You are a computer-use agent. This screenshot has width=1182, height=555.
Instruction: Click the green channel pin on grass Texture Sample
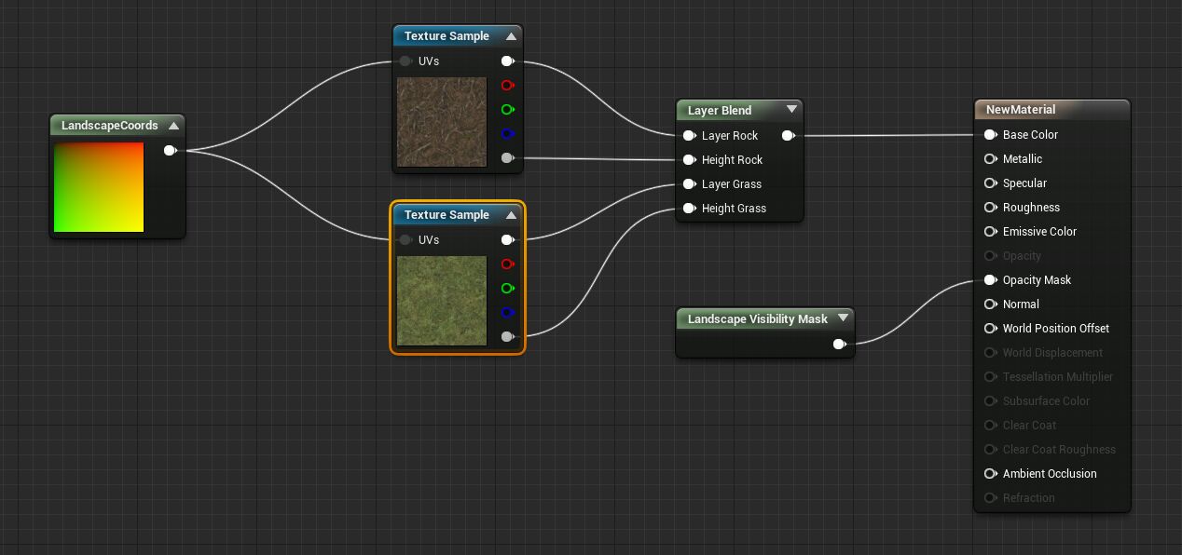point(508,289)
